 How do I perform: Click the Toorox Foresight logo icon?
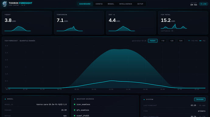[5, 4]
